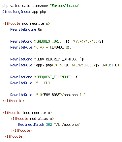Image resolution: width=122 pixels, height=142 pixels.
Task: Click the -f file test flag
Action: click(x=76, y=77)
